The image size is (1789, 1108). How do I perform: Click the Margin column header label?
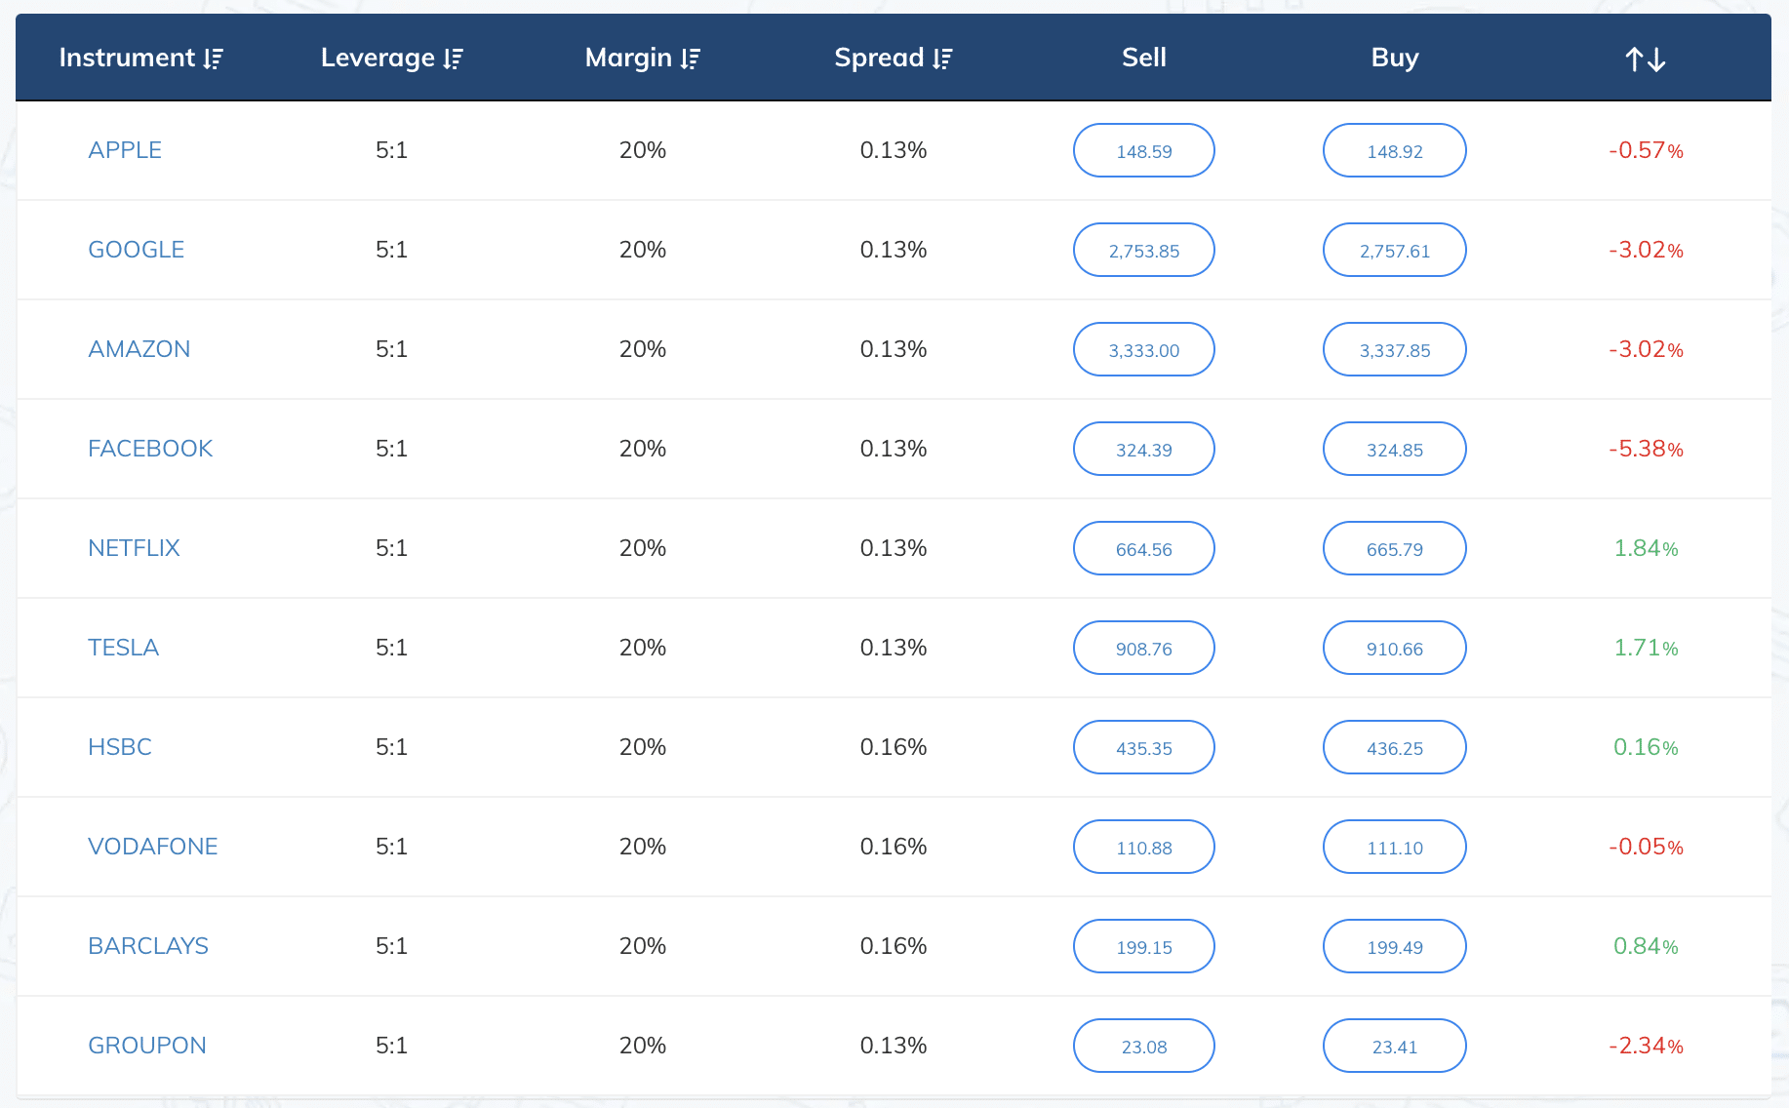pos(628,59)
